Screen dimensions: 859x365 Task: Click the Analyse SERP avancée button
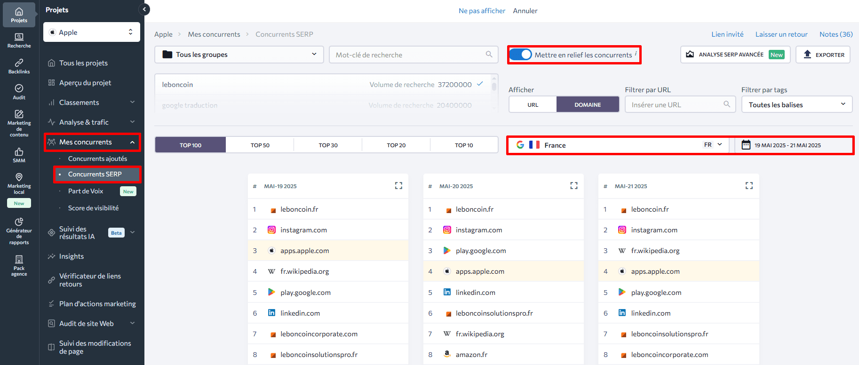(735, 55)
